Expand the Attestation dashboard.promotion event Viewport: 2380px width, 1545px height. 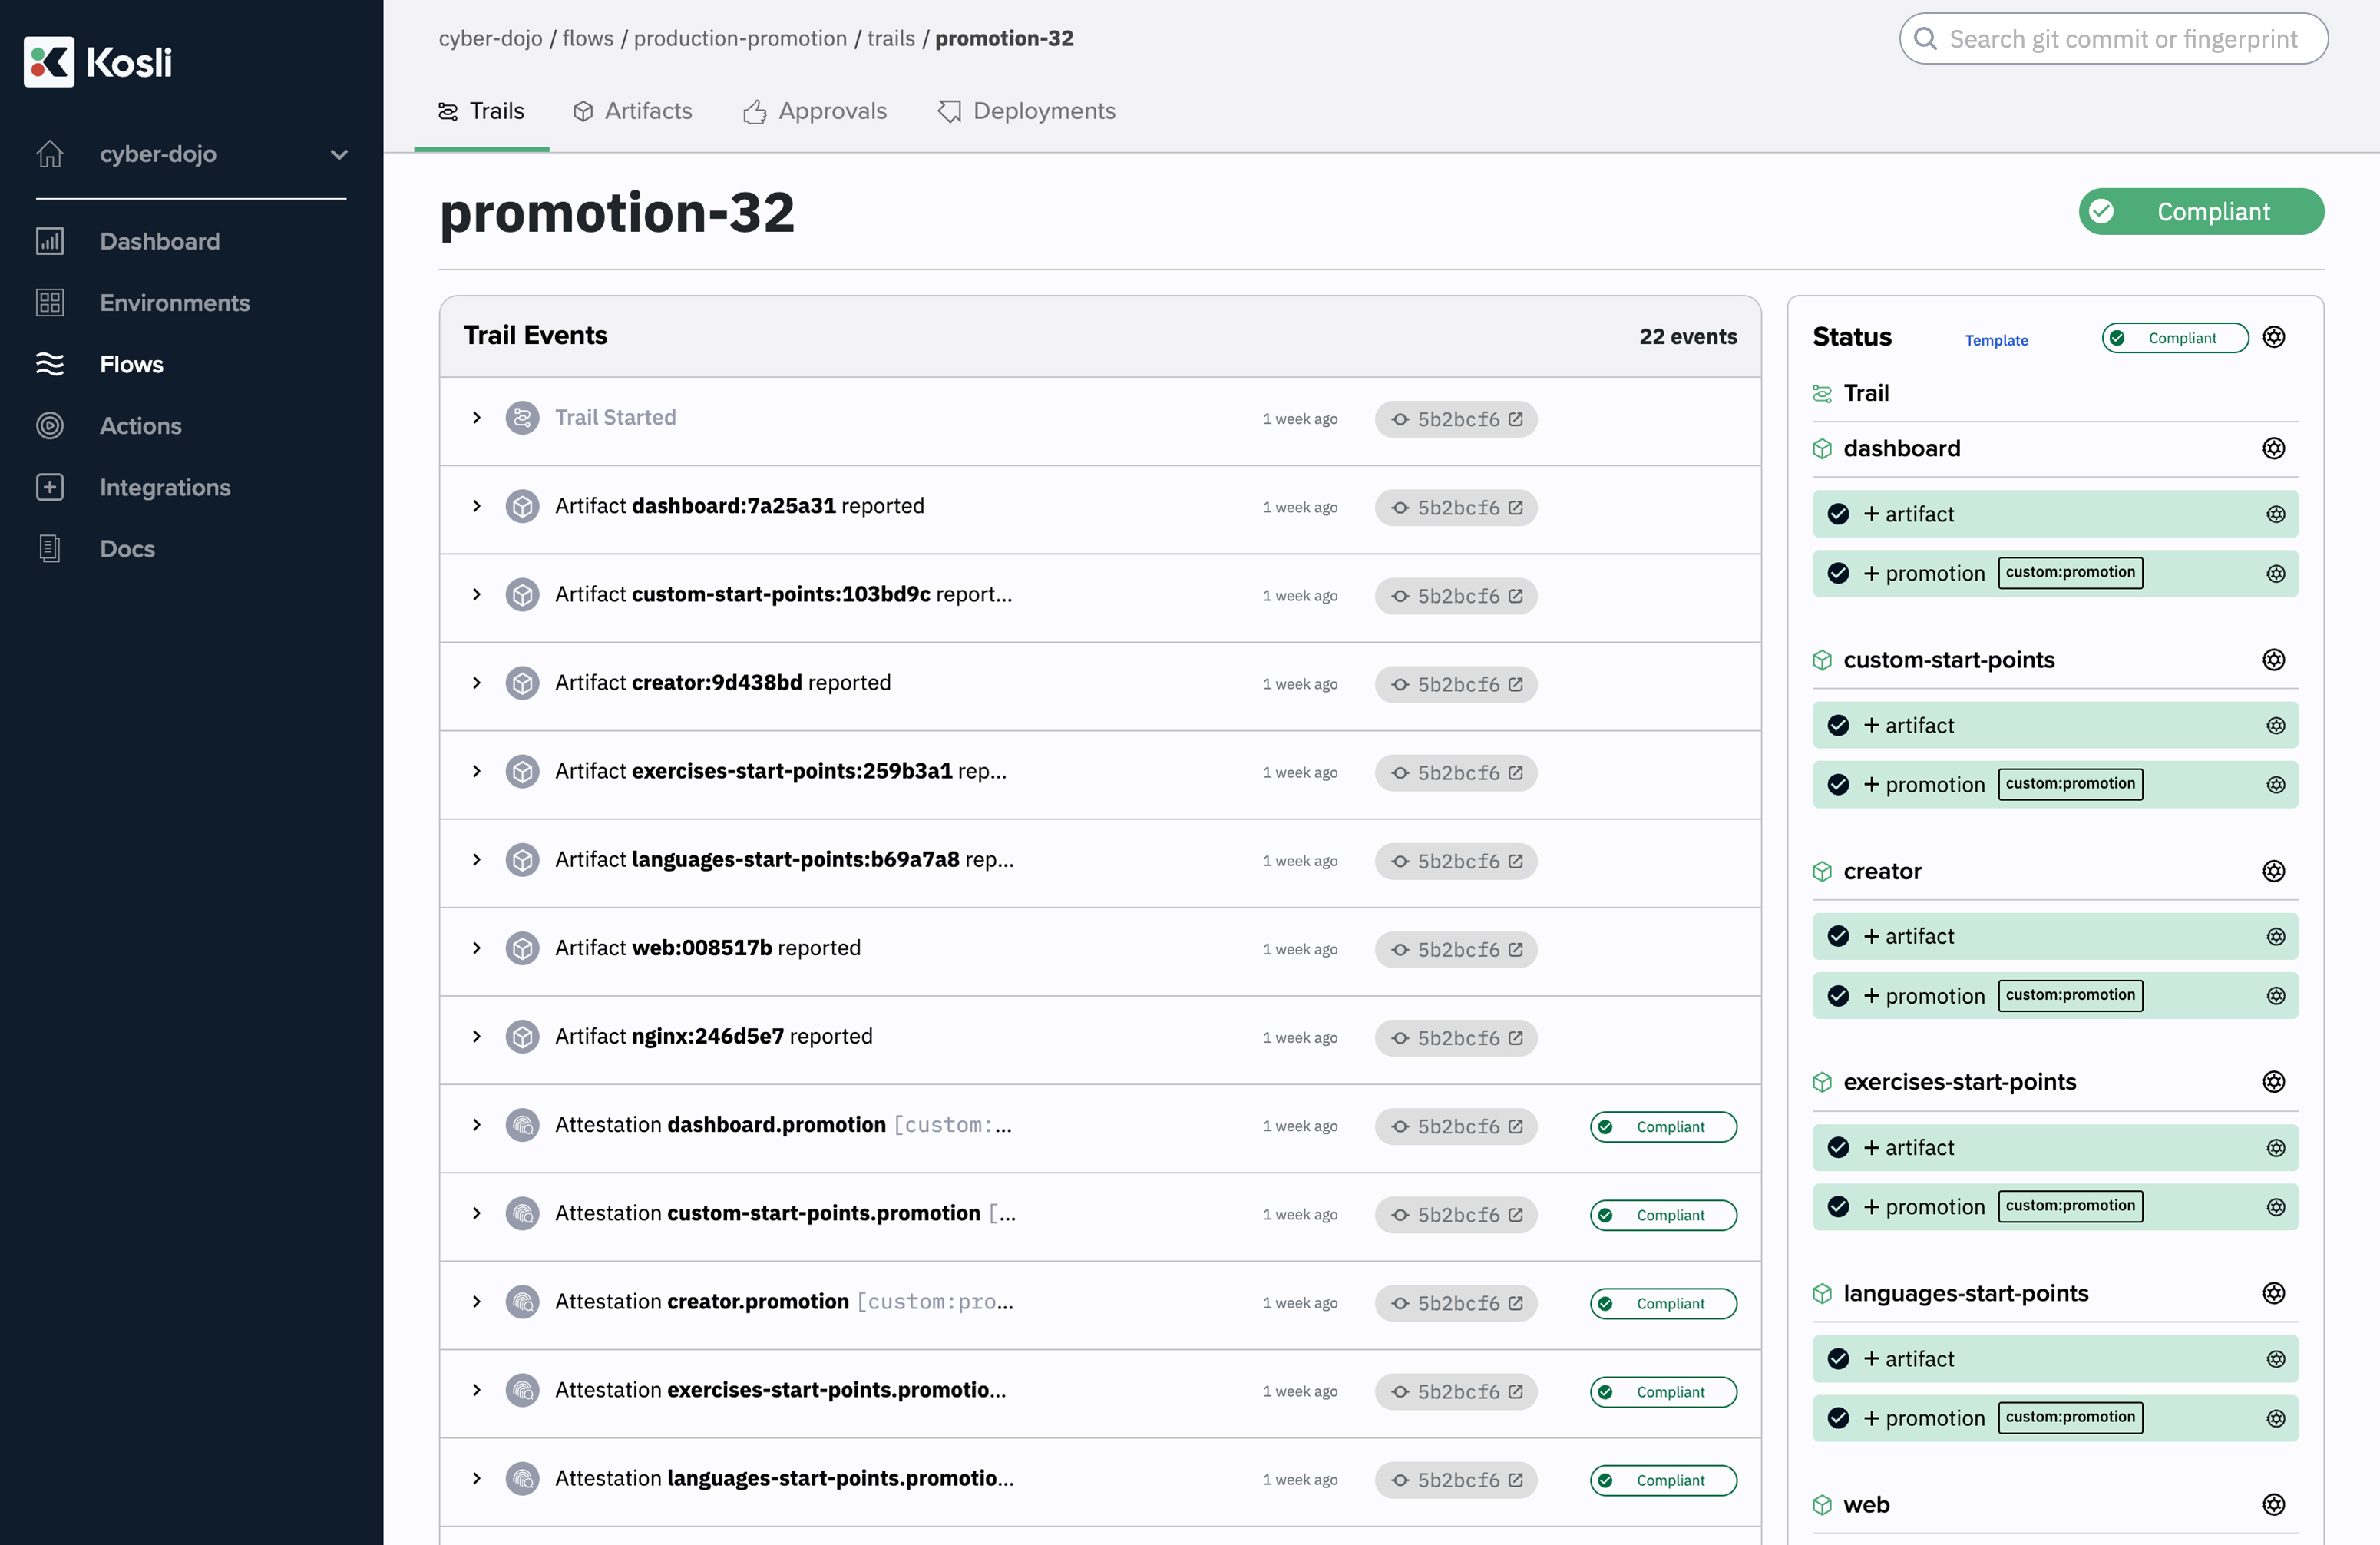pyautogui.click(x=477, y=1125)
